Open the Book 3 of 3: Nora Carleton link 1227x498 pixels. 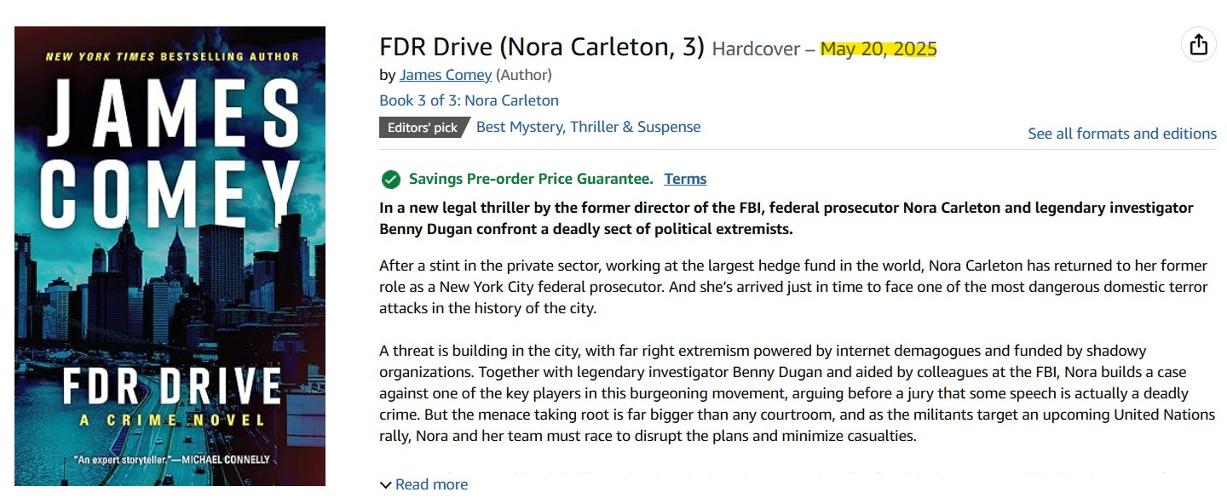pyautogui.click(x=468, y=100)
